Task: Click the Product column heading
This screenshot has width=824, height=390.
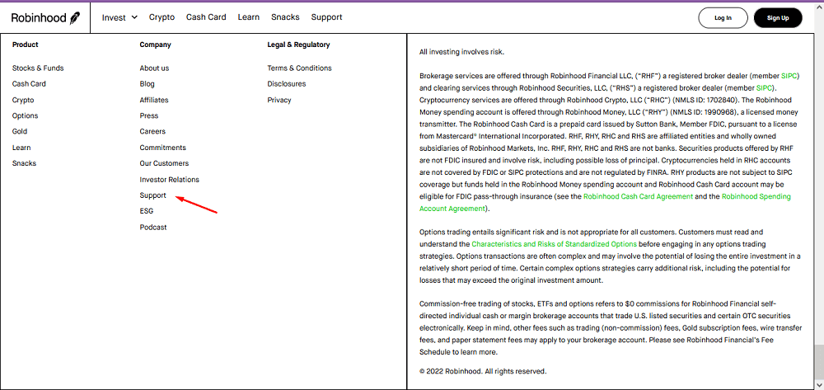Action: [x=26, y=45]
